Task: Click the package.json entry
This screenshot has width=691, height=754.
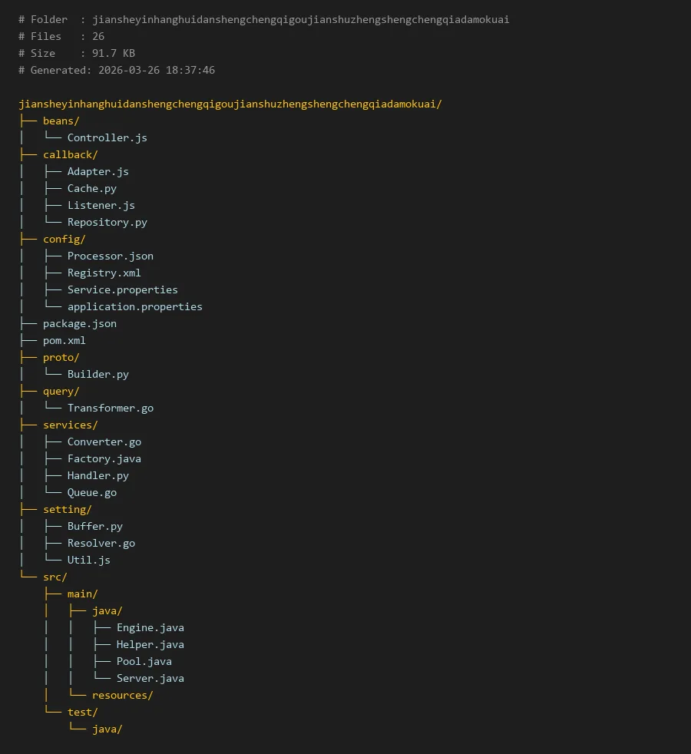Action: tap(79, 323)
